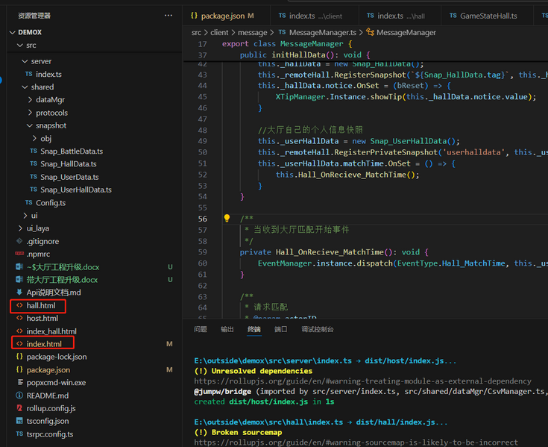Switch to the GameStateHall.ts editor tab
Screen dimensions: 548x447
488,16
